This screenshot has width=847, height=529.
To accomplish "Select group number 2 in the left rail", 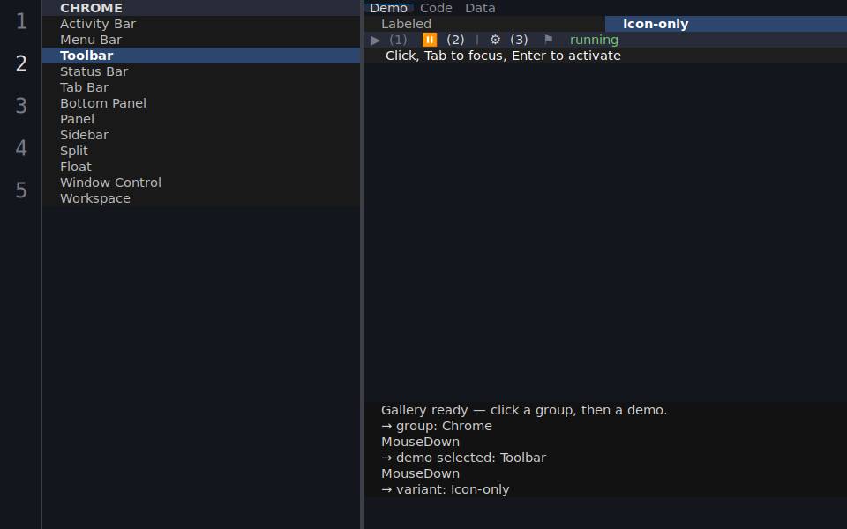I will pos(21,63).
